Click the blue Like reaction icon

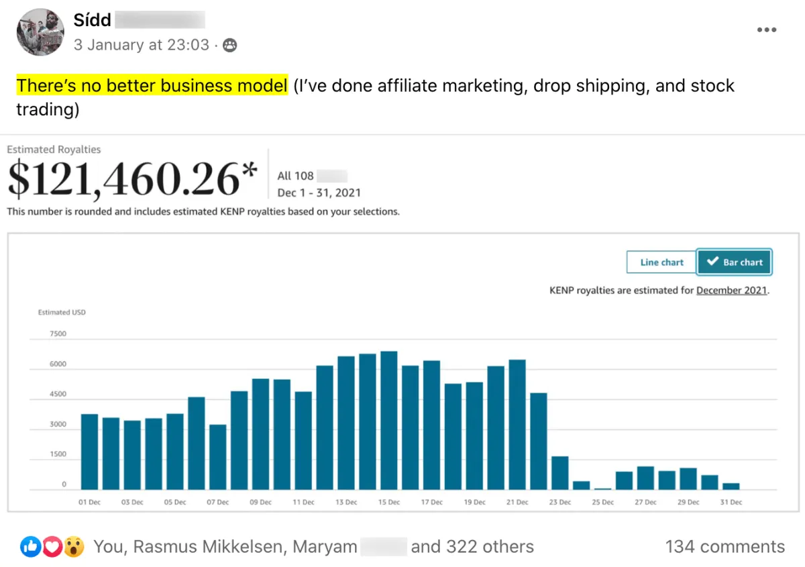(31, 547)
